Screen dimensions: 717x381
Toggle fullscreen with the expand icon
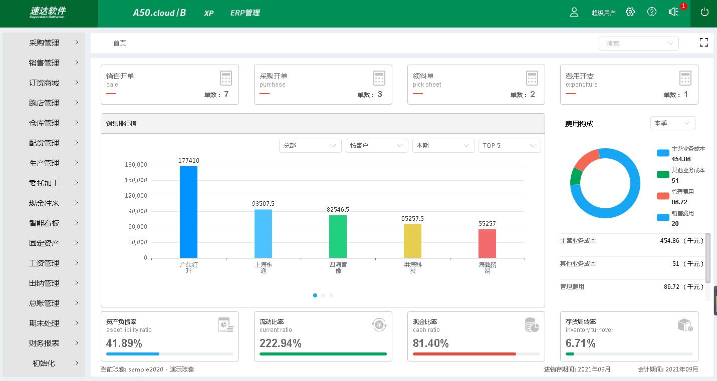(x=703, y=43)
